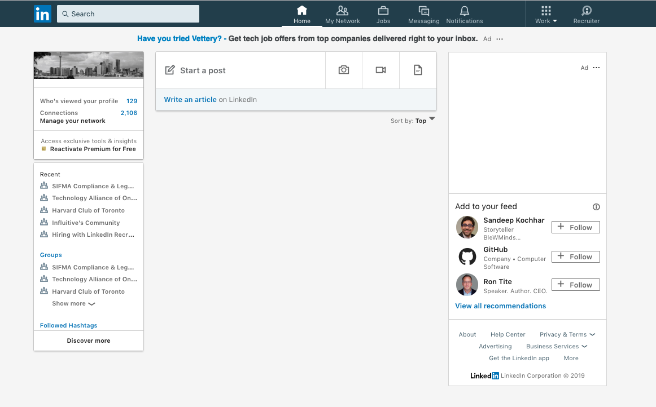
Task: Click inside the Search field
Action: [x=128, y=14]
